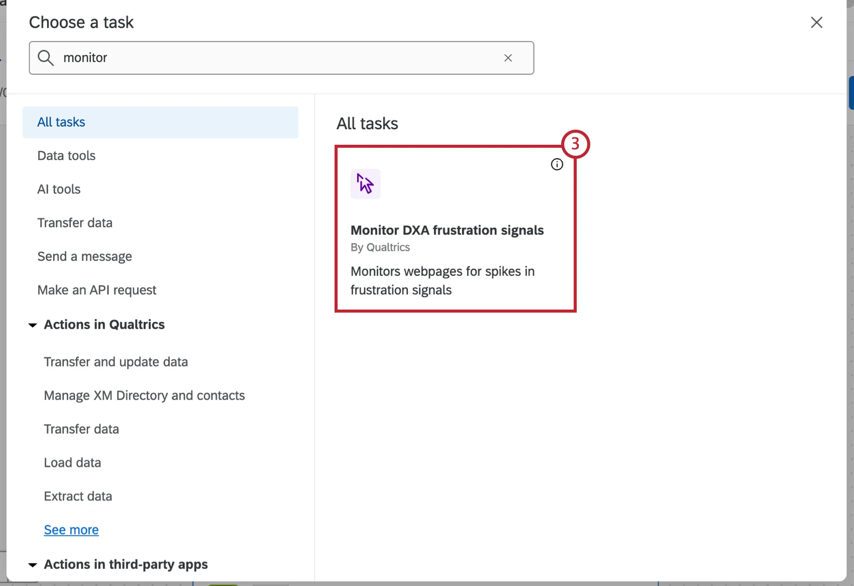
Task: Select Transfer data under Actions in Qualtrics
Action: point(81,429)
